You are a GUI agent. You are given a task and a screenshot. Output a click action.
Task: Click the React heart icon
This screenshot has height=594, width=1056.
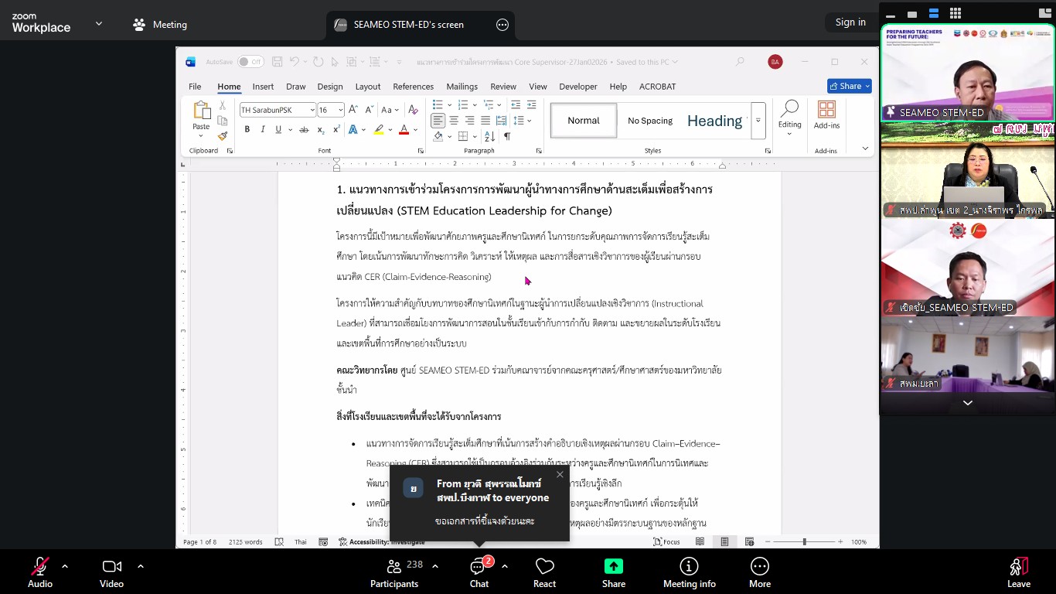pyautogui.click(x=544, y=572)
